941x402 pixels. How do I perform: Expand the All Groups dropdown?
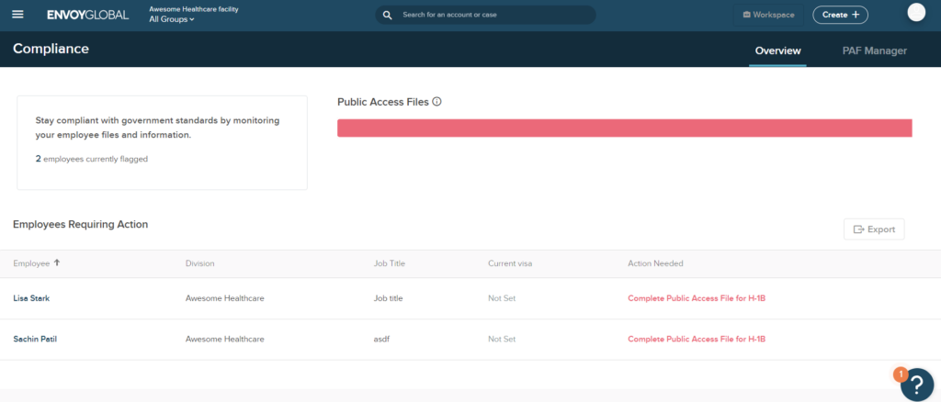pyautogui.click(x=172, y=19)
